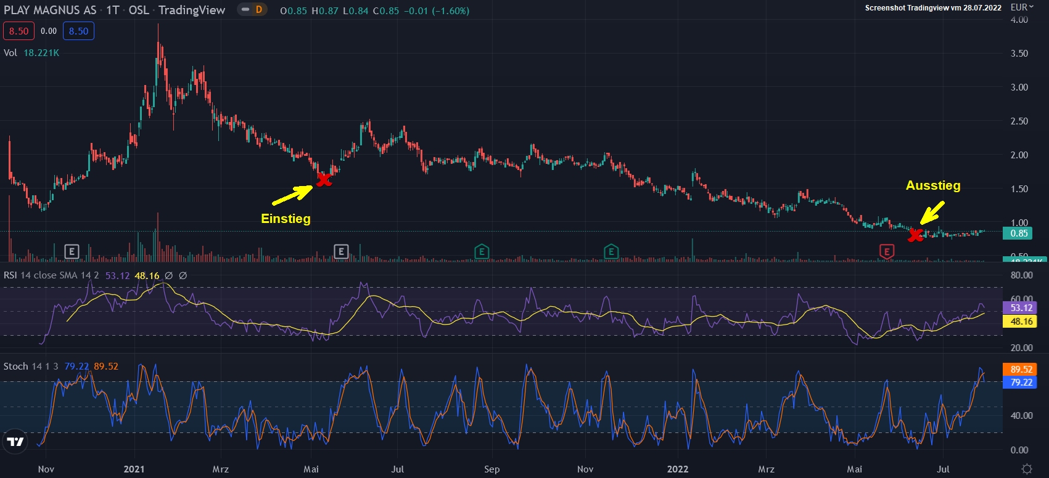Click the blue 79.22 value in Stoch legend
The height and width of the screenshot is (478, 1049).
(x=76, y=367)
